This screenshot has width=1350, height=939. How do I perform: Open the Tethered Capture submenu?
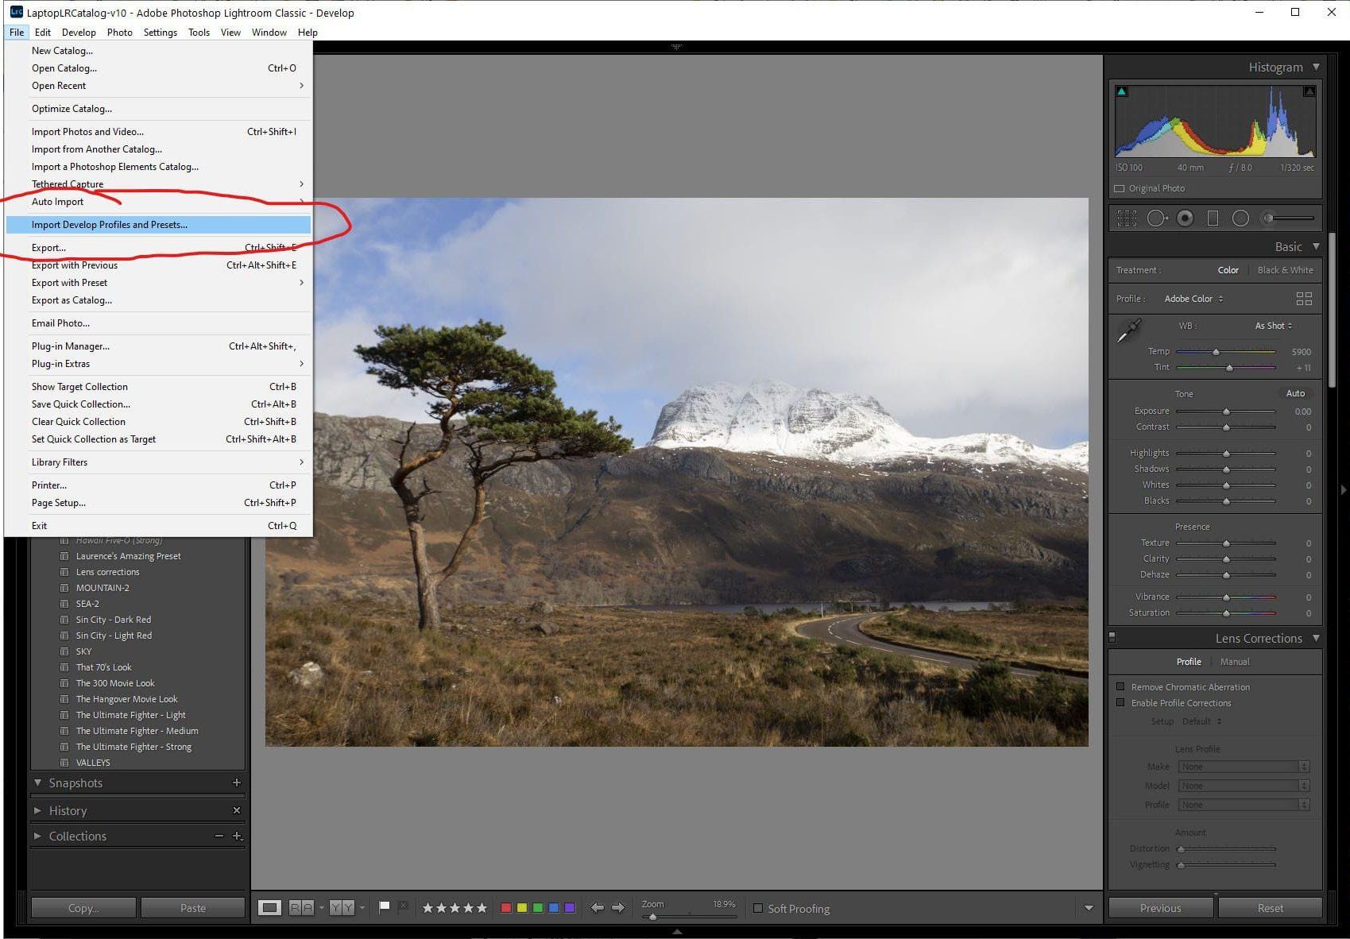(67, 184)
